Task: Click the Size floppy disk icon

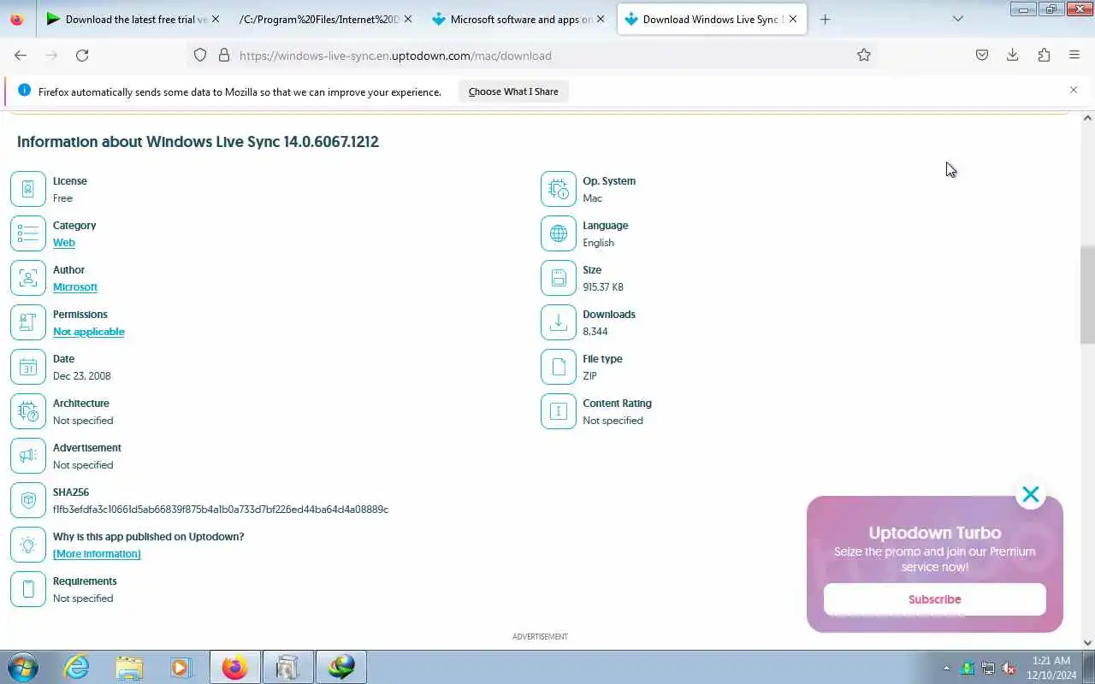Action: 559,278
